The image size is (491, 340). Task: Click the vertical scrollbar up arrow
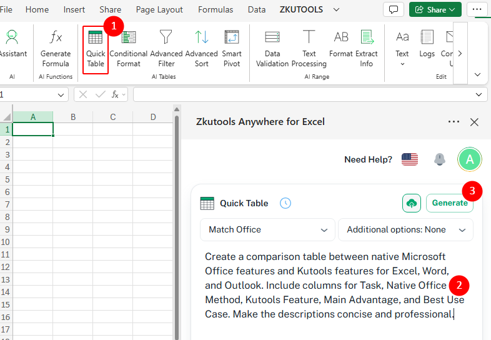[177, 109]
